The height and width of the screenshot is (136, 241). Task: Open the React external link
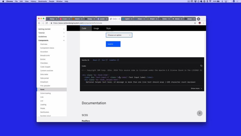[x=96, y=60]
